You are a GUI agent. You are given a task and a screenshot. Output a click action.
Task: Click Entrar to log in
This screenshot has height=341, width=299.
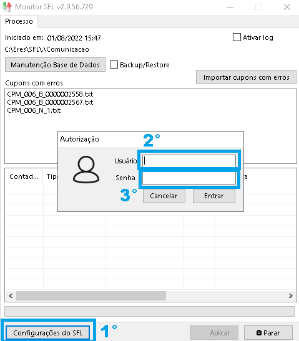coord(214,196)
